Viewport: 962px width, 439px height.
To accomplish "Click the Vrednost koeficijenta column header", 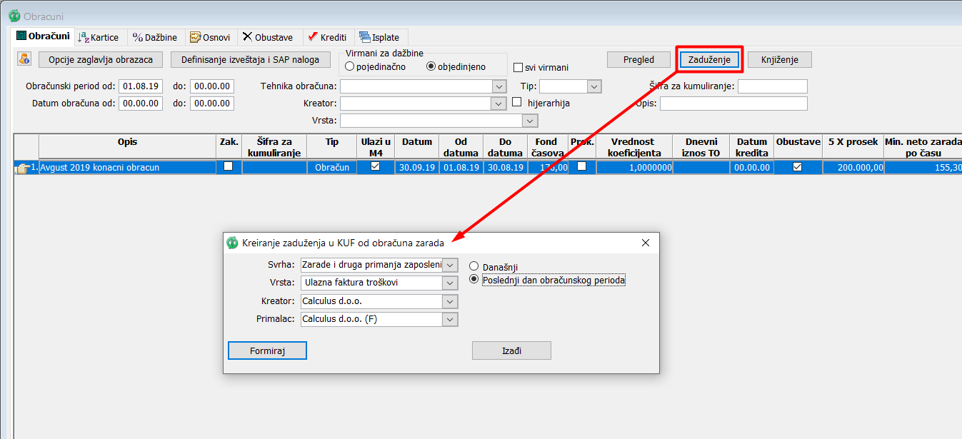I will 634,147.
